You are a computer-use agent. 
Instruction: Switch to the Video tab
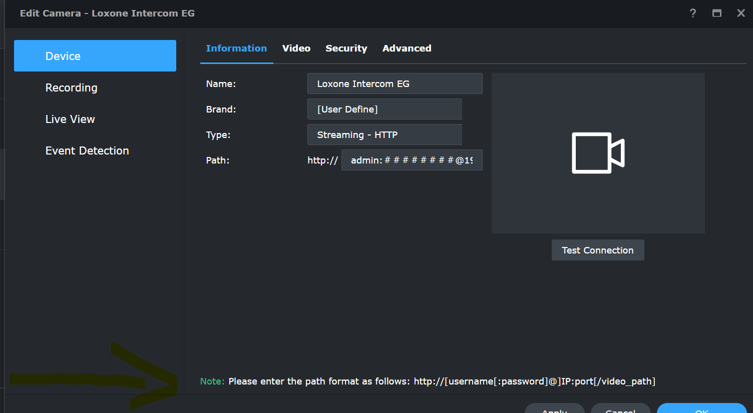(296, 48)
